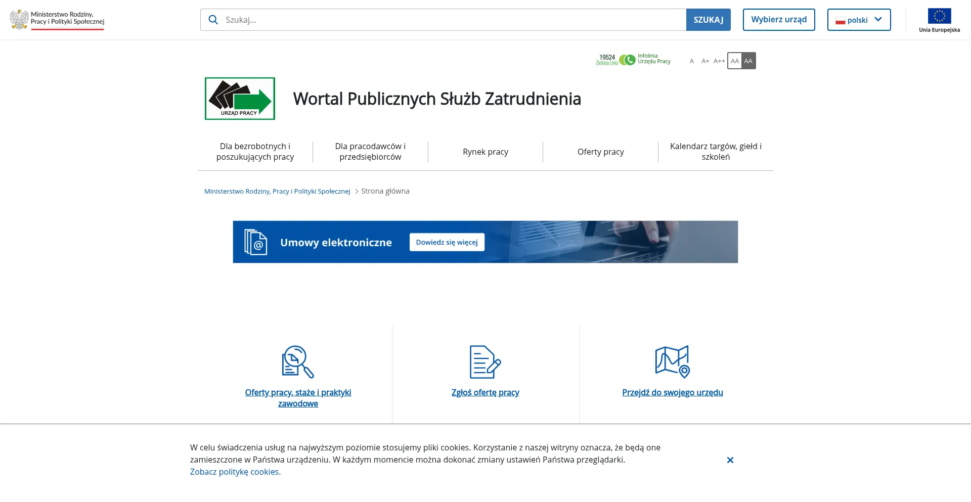971x502 pixels.
Task: Open the Wybierz urząd selector
Action: click(779, 20)
